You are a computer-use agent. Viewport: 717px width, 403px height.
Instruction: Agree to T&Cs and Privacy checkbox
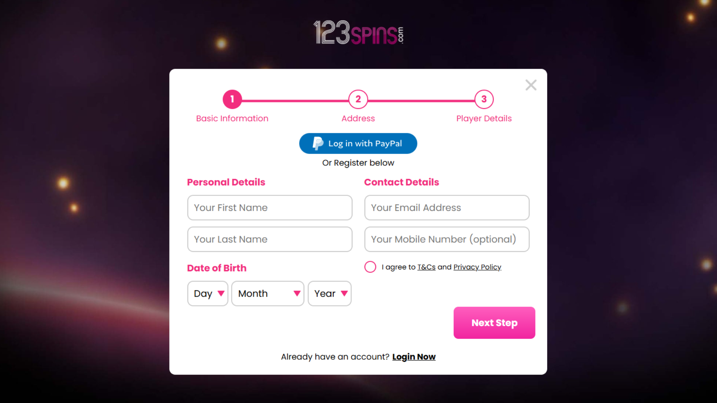370,267
